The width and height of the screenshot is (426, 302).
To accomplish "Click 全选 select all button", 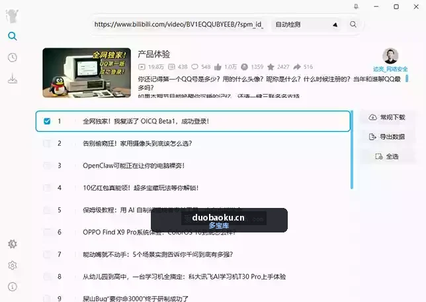I will (x=387, y=156).
